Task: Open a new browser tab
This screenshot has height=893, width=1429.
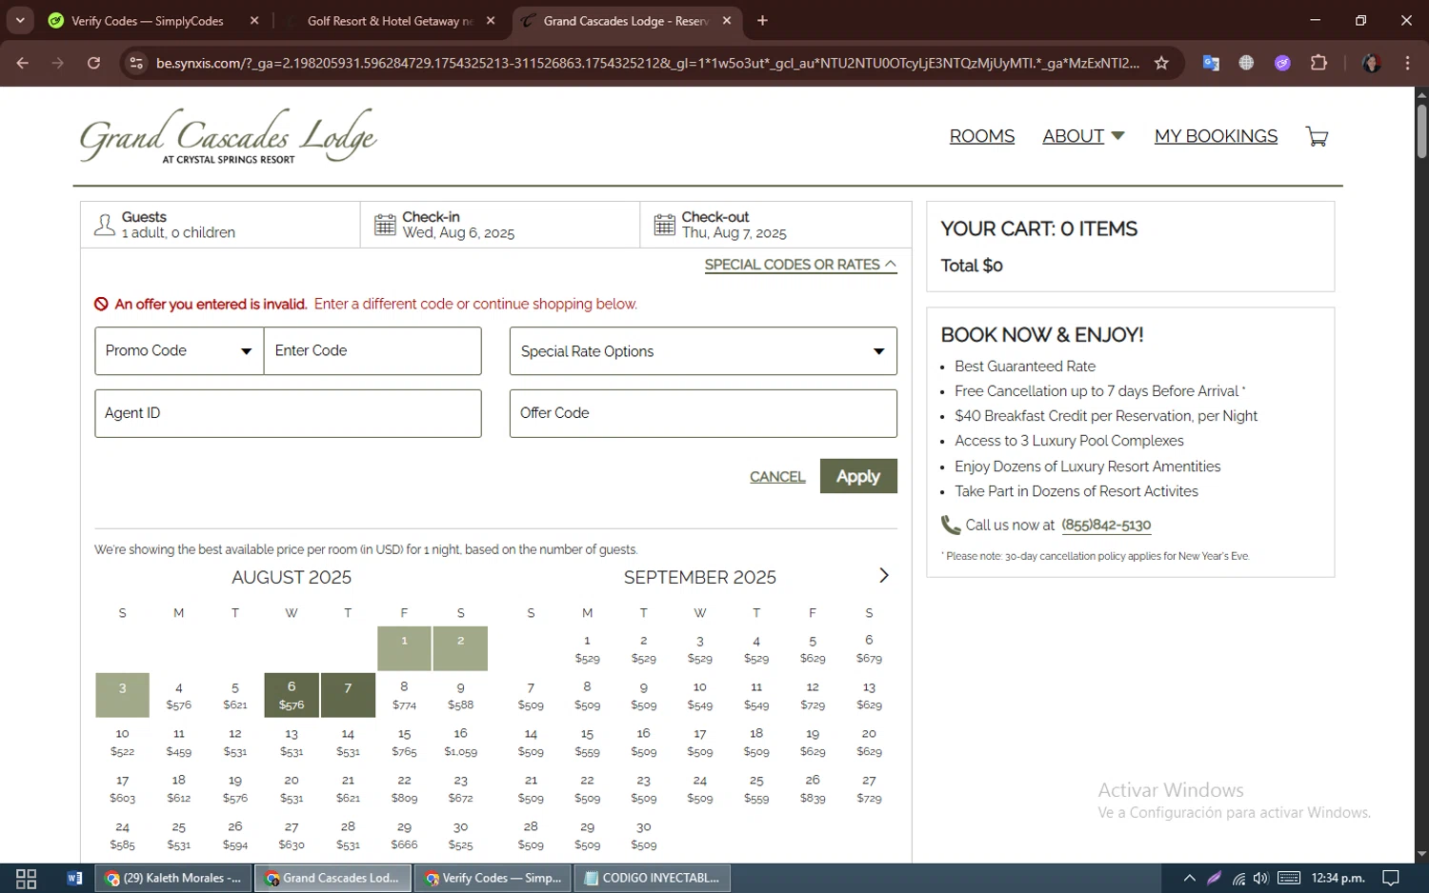Action: click(762, 21)
